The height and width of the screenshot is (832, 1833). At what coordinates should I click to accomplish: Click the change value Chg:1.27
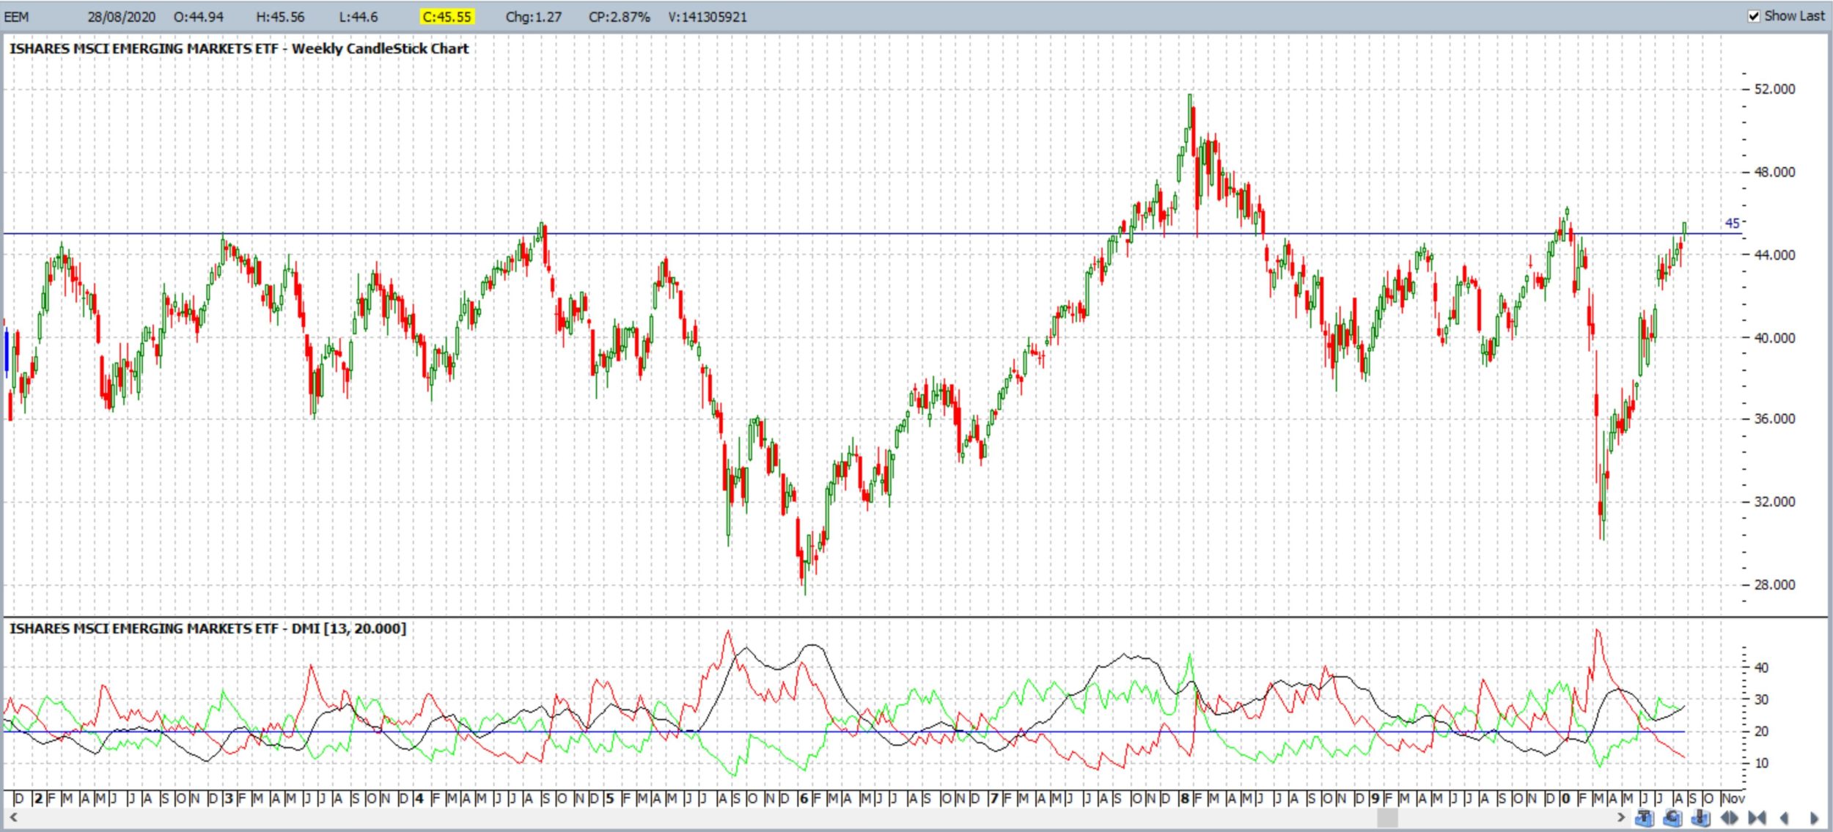tap(533, 17)
